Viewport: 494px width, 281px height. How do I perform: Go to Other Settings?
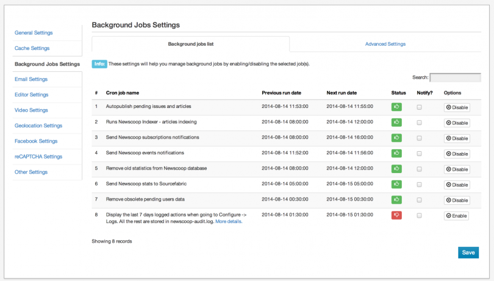(x=31, y=172)
